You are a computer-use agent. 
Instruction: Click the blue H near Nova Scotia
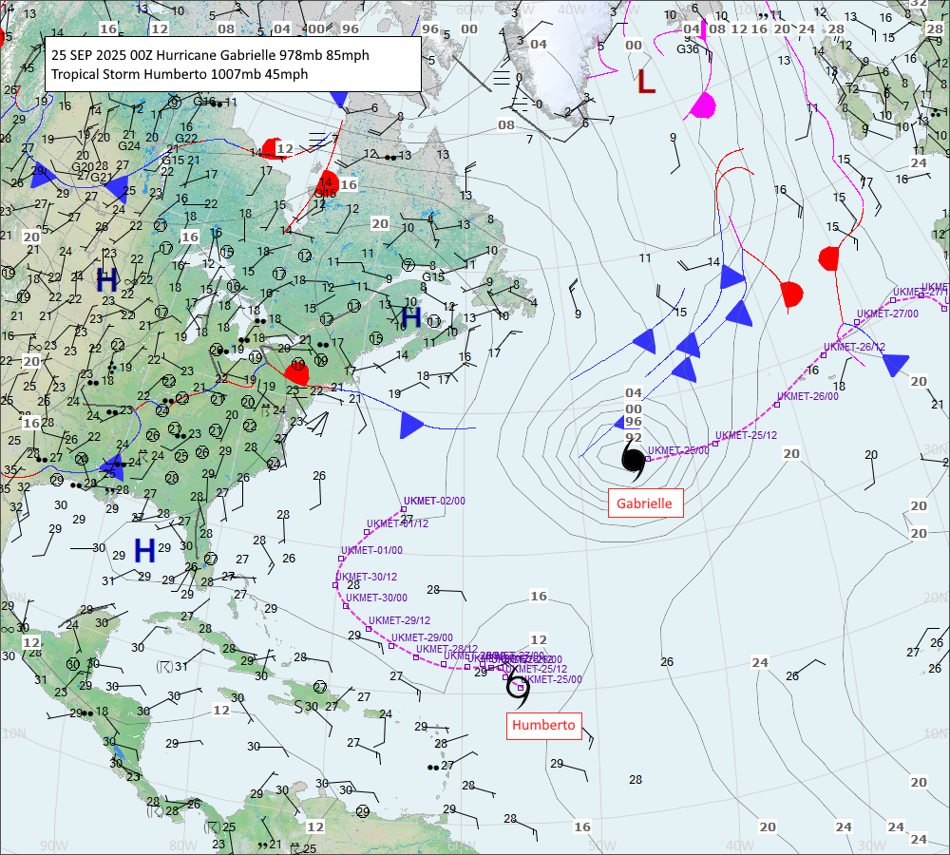[x=410, y=317]
